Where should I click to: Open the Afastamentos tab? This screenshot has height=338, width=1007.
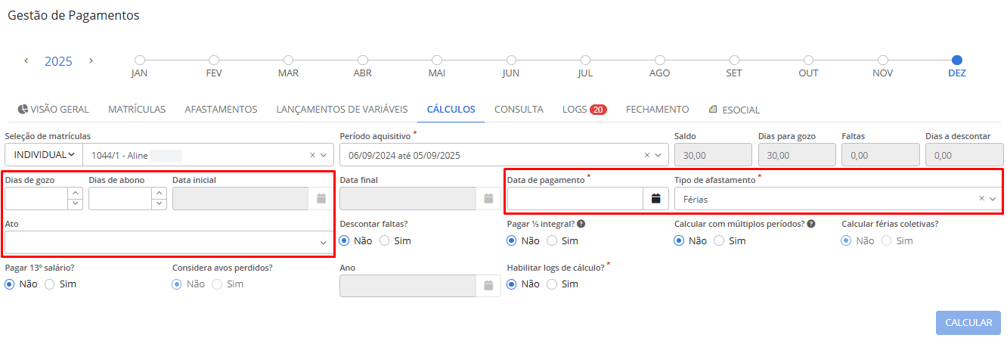[221, 110]
